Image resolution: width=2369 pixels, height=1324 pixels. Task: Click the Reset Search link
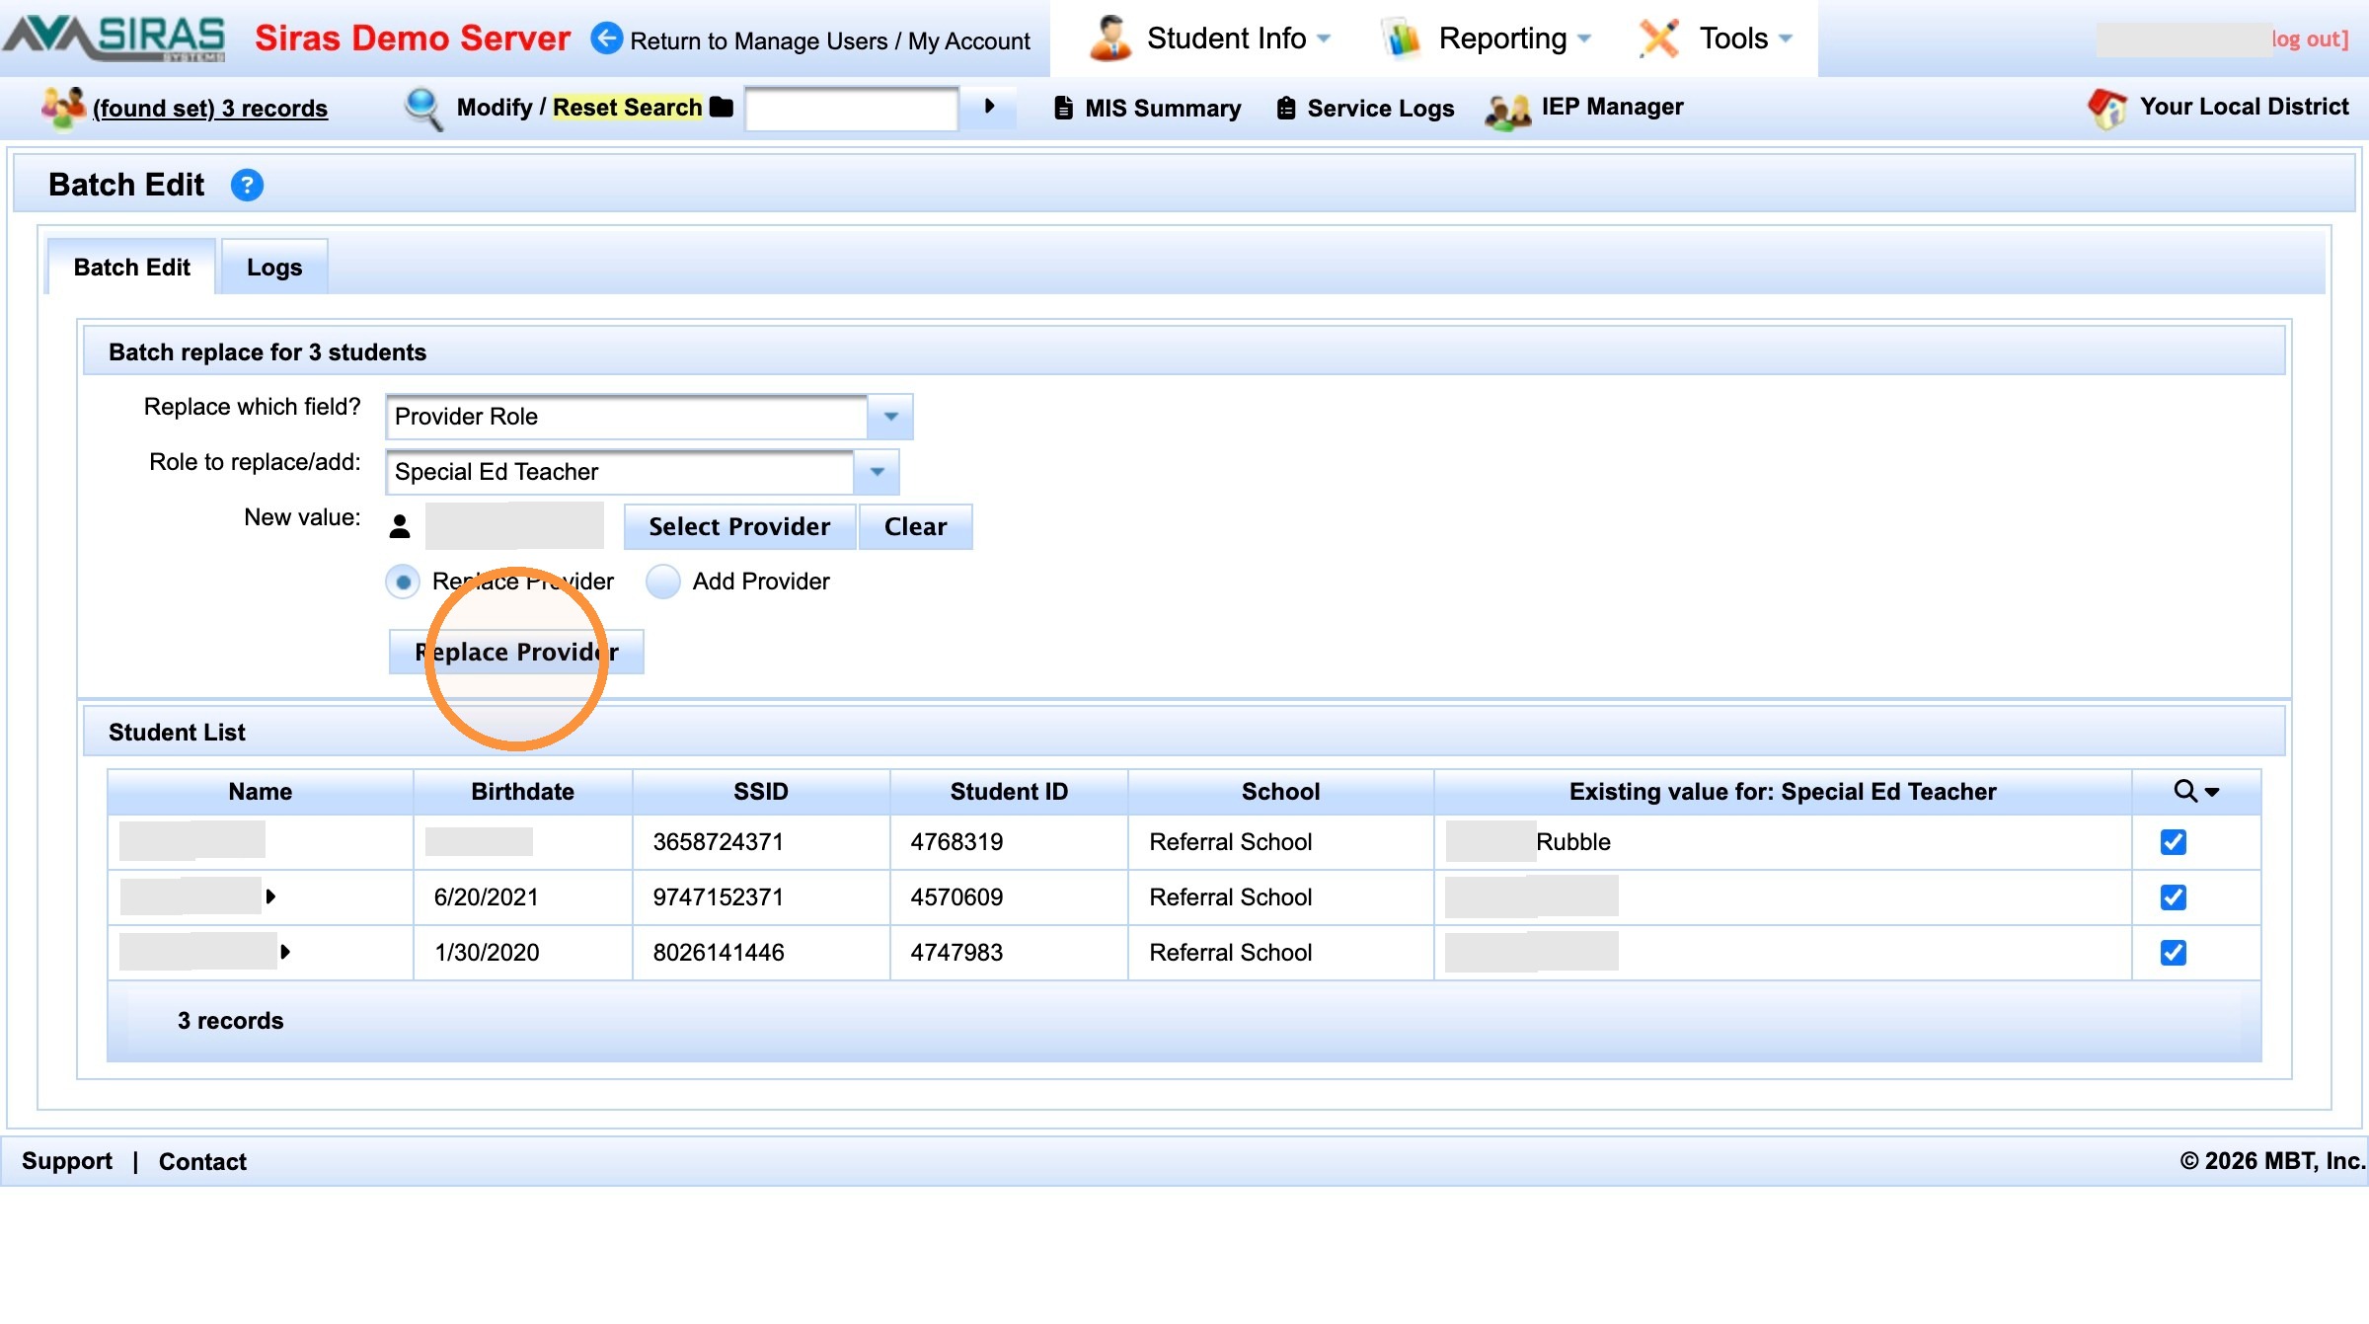pyautogui.click(x=627, y=108)
